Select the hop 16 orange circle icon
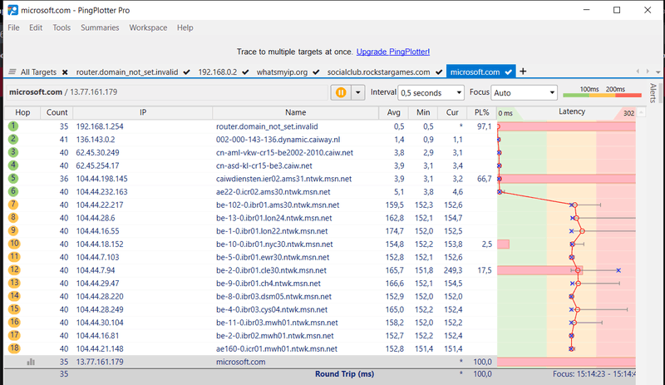The width and height of the screenshot is (665, 385). coord(14,322)
